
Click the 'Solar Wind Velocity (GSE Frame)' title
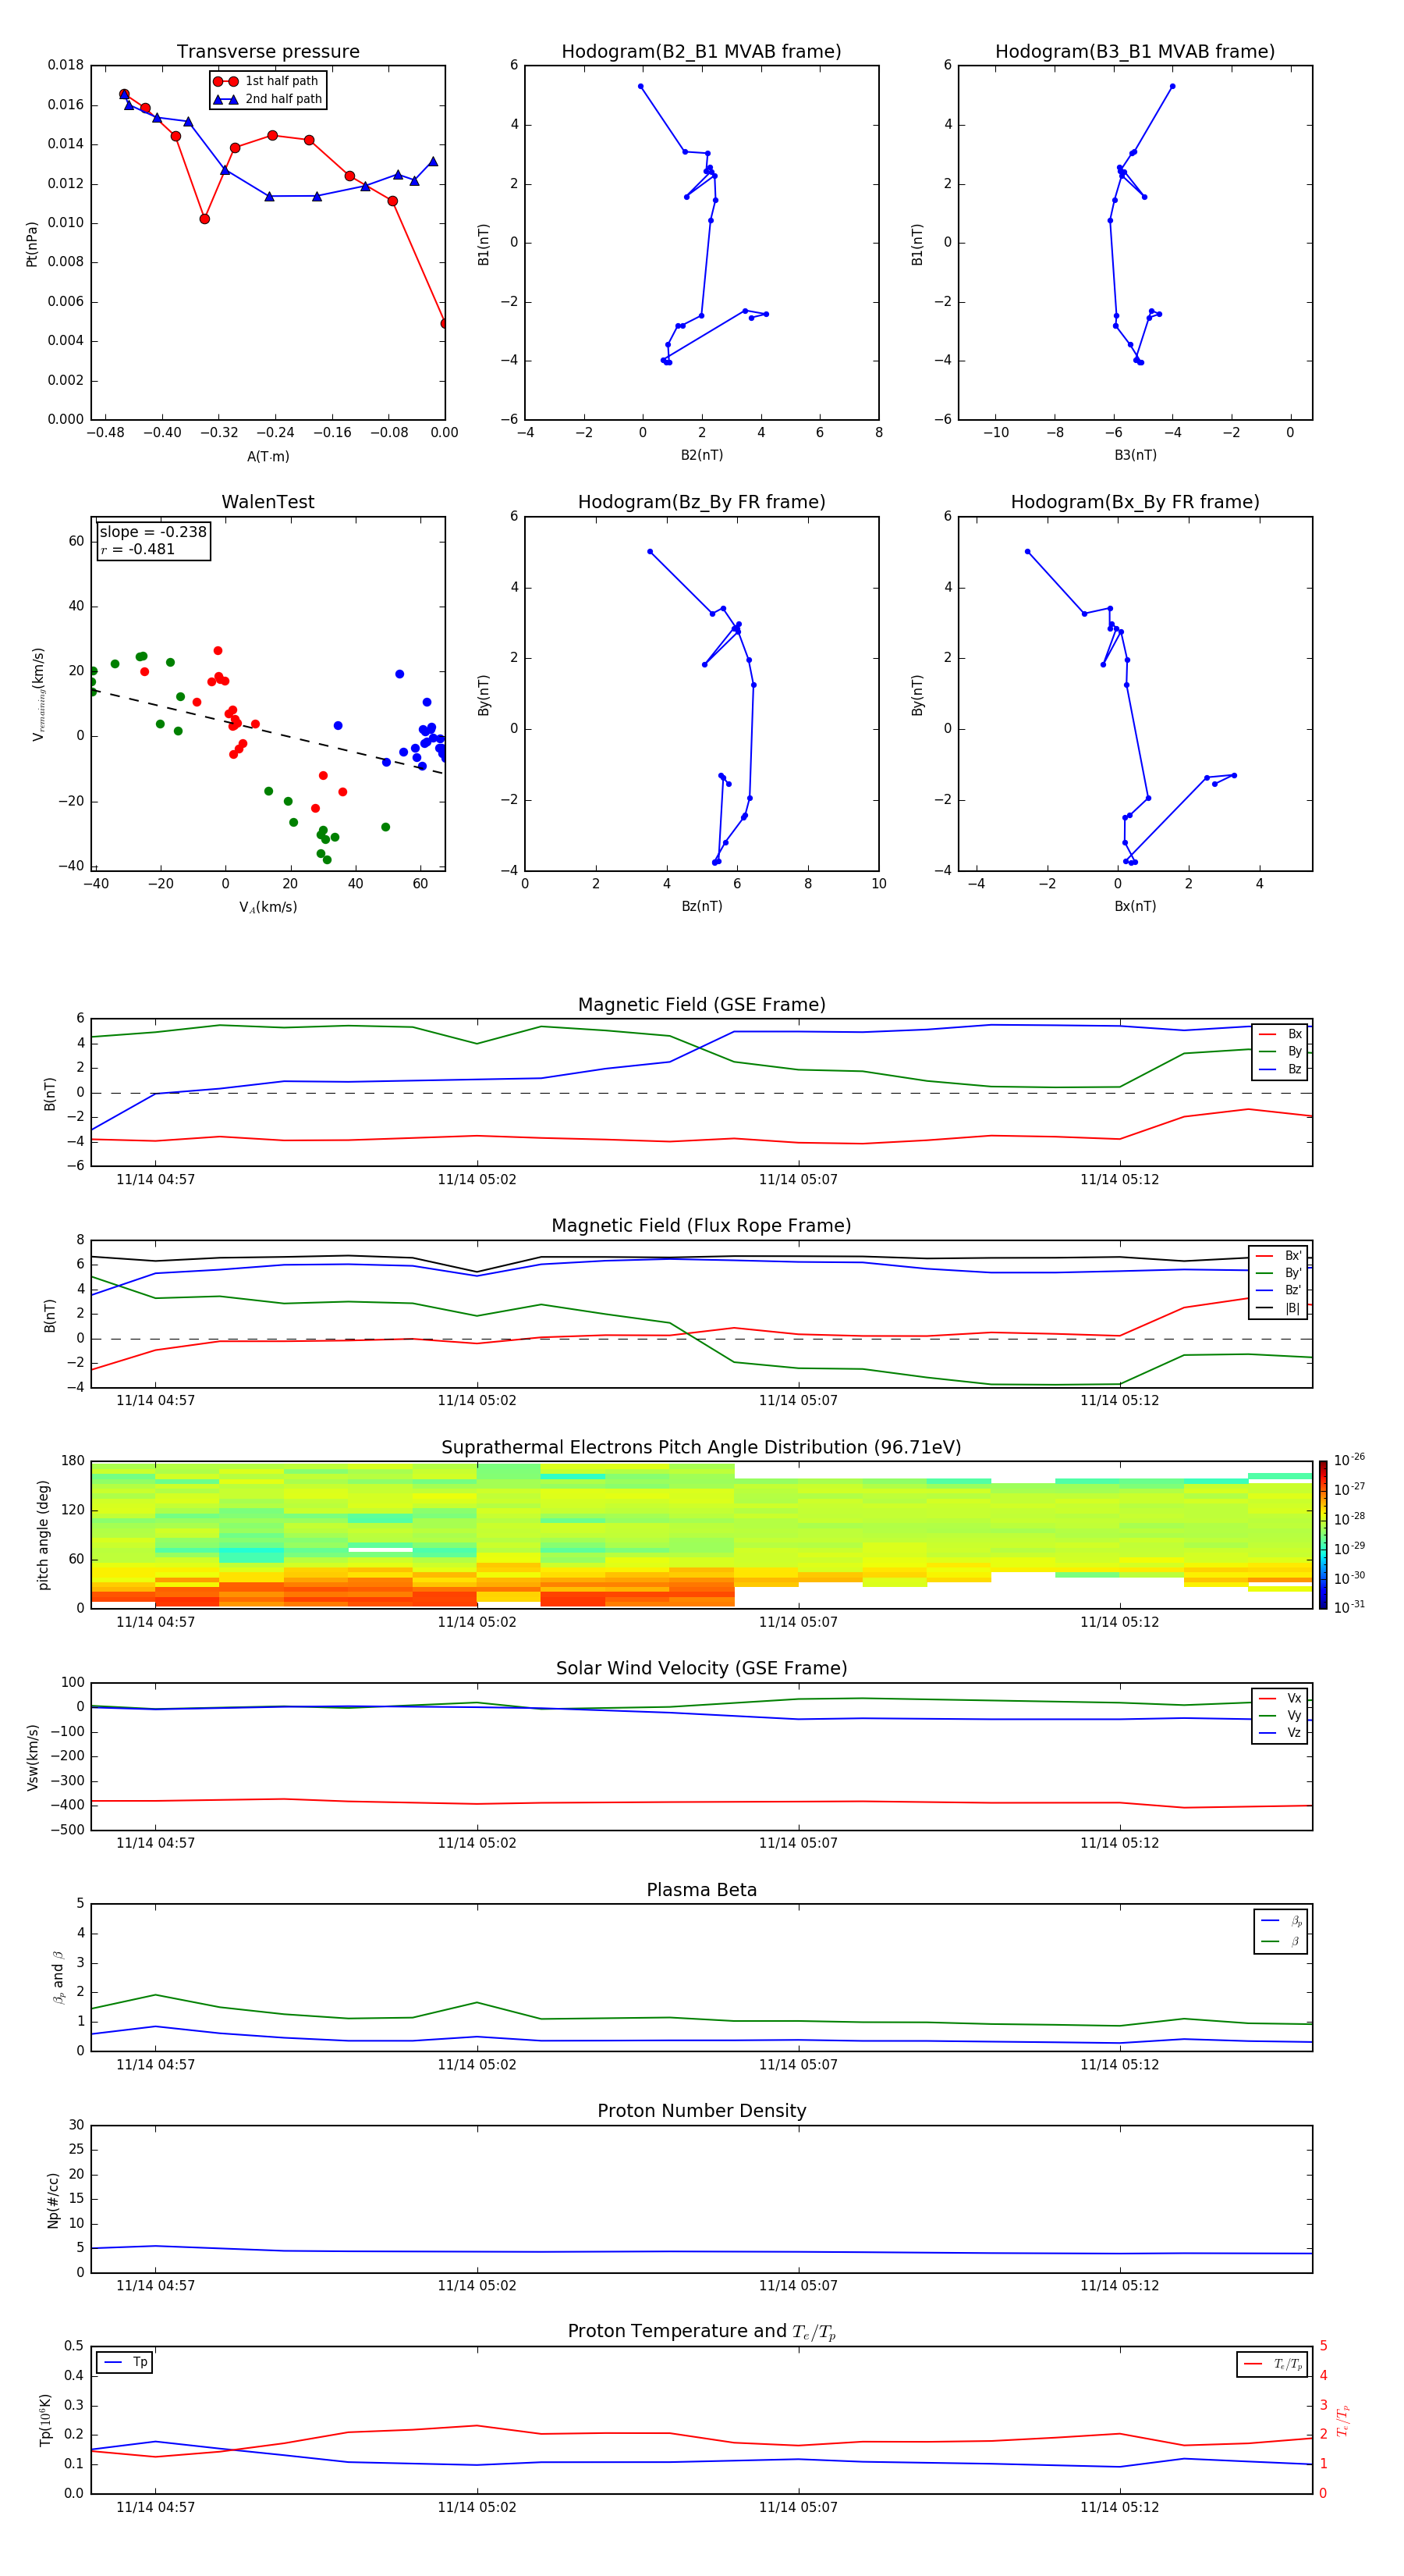point(701,1669)
